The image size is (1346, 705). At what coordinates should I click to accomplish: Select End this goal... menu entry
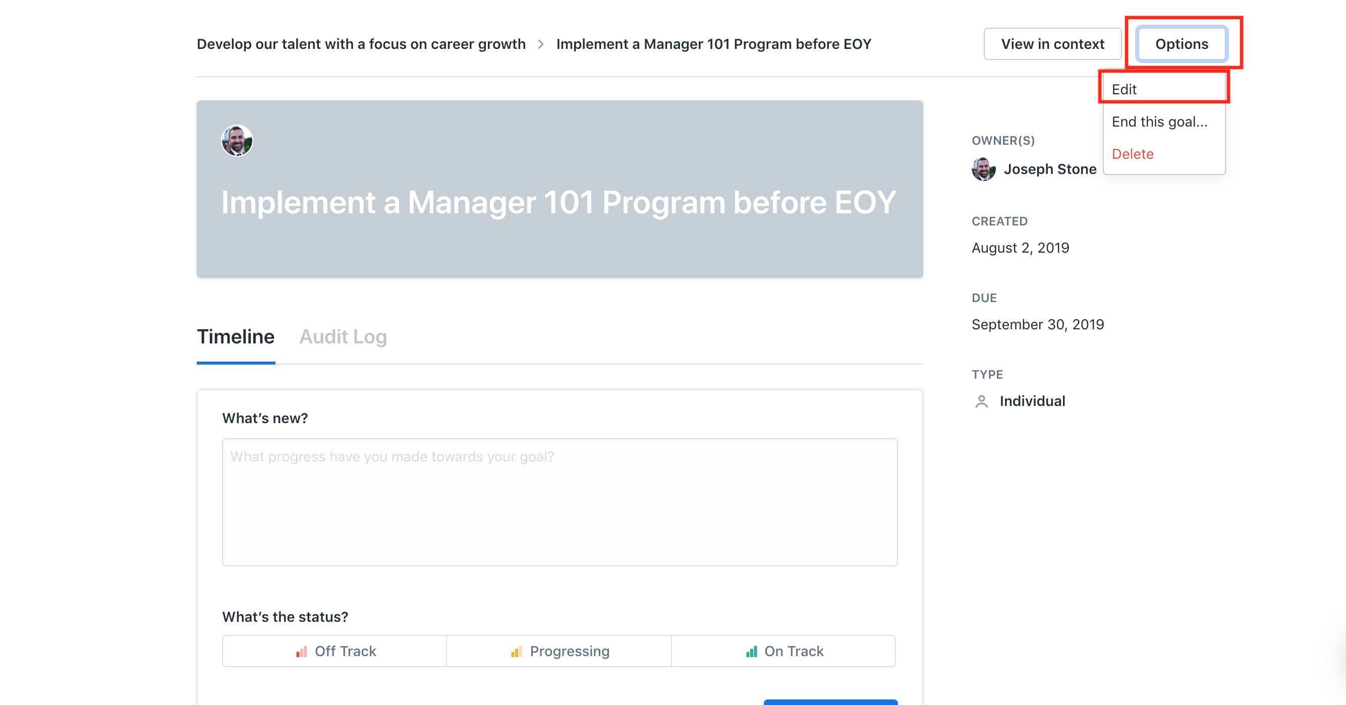[x=1164, y=122]
